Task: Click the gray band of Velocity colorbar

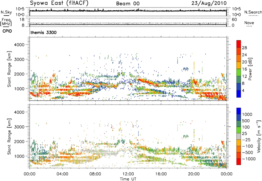Action: [x=239, y=136]
